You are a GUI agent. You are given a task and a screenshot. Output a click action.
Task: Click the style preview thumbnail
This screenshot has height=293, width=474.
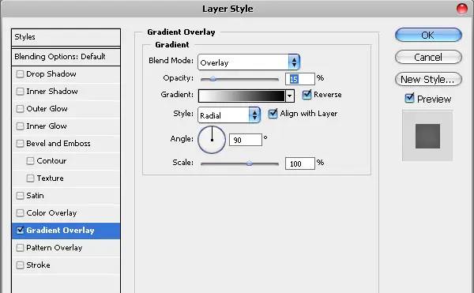coord(427,136)
